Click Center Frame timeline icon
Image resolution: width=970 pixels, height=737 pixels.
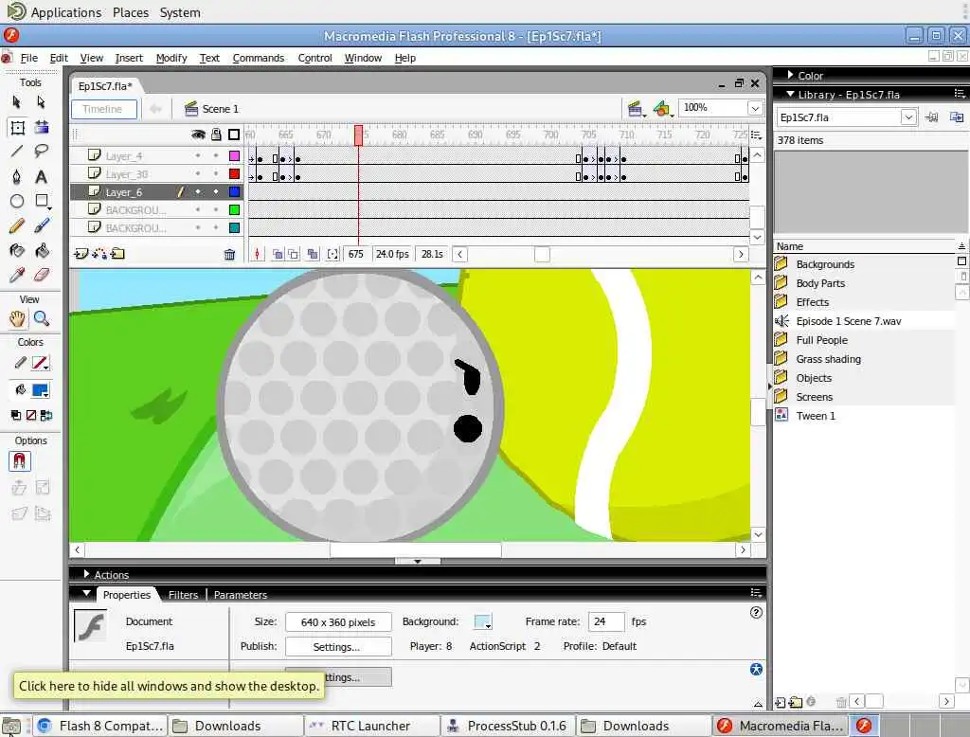point(258,254)
